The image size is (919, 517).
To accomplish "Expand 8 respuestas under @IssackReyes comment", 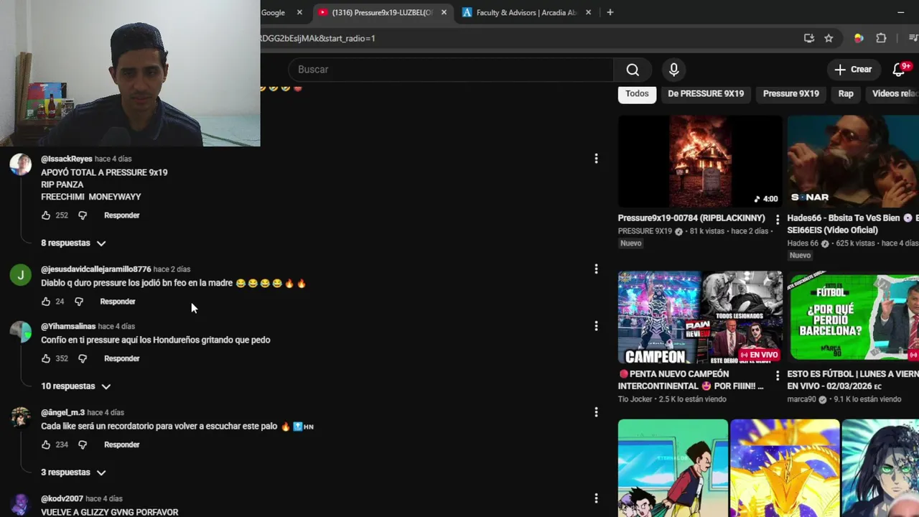I will (73, 243).
